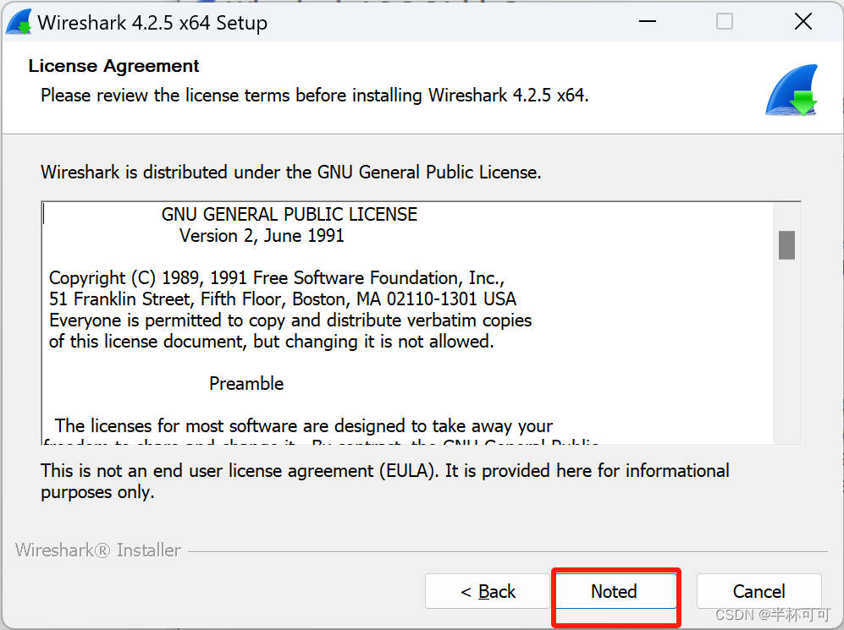Click the 'License Agreement' page title
The image size is (844, 630).
(113, 66)
